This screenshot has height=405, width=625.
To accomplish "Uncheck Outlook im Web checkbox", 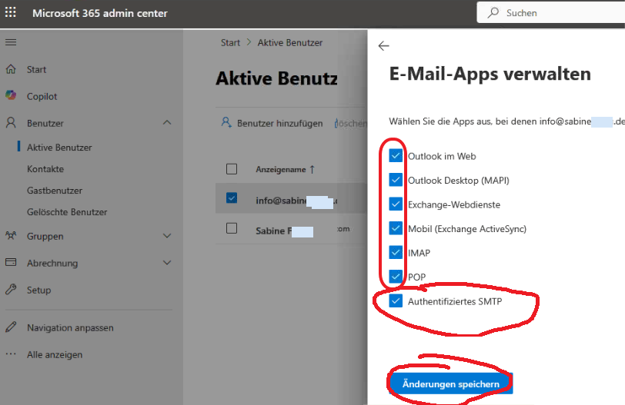I will pos(396,155).
